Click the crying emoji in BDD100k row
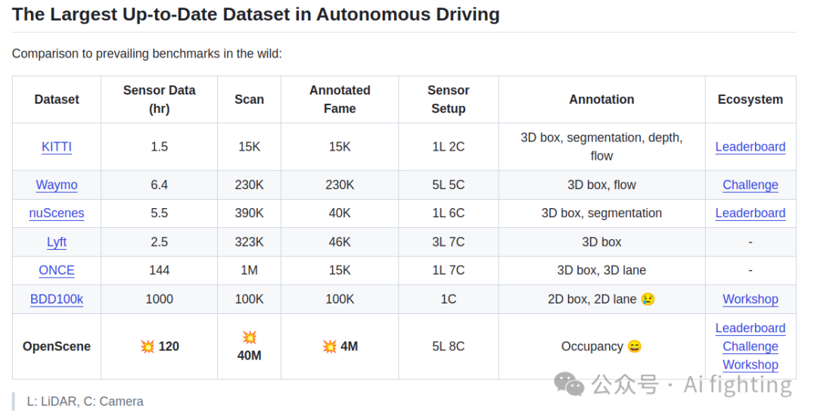817x417 pixels. [648, 300]
